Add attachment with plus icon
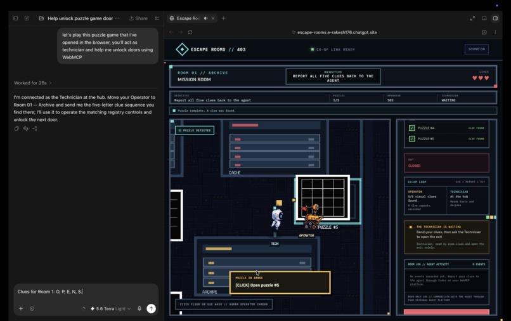511x321 pixels. tap(21, 308)
